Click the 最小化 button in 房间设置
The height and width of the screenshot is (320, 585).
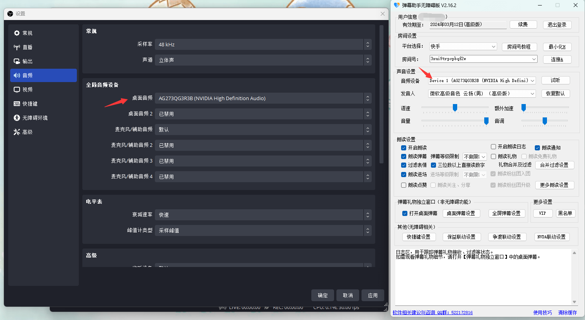click(557, 47)
